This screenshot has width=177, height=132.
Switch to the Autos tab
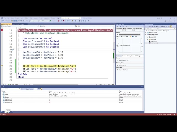pyautogui.click(x=2, y=112)
